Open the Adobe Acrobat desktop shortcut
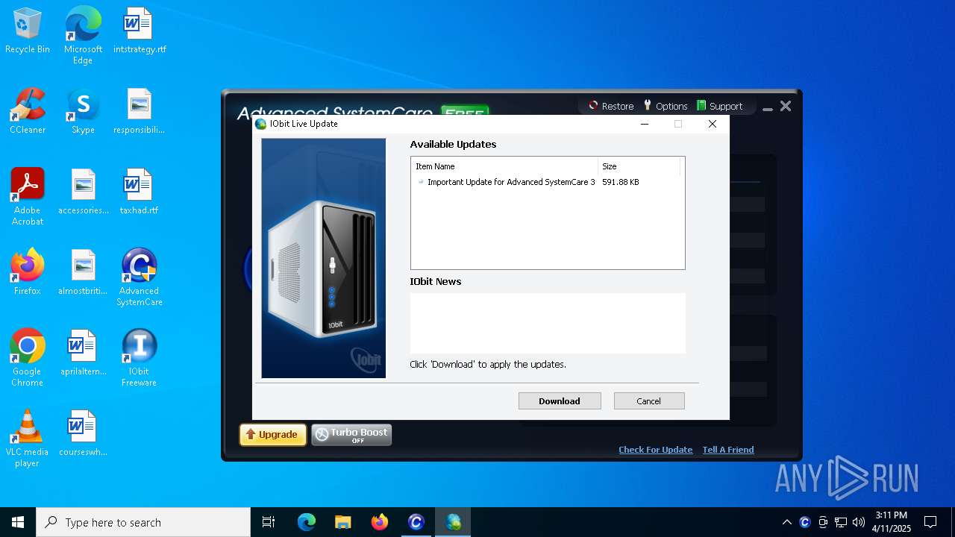This screenshot has width=955, height=537. point(28,197)
